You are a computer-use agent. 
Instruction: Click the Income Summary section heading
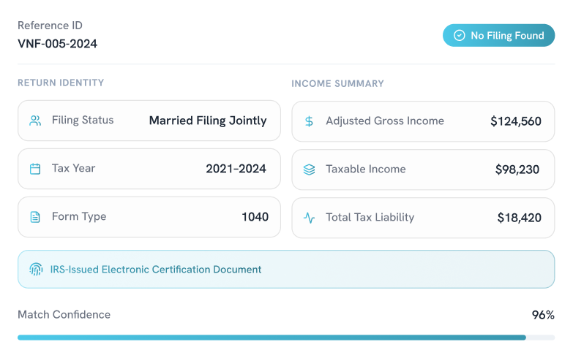click(337, 83)
